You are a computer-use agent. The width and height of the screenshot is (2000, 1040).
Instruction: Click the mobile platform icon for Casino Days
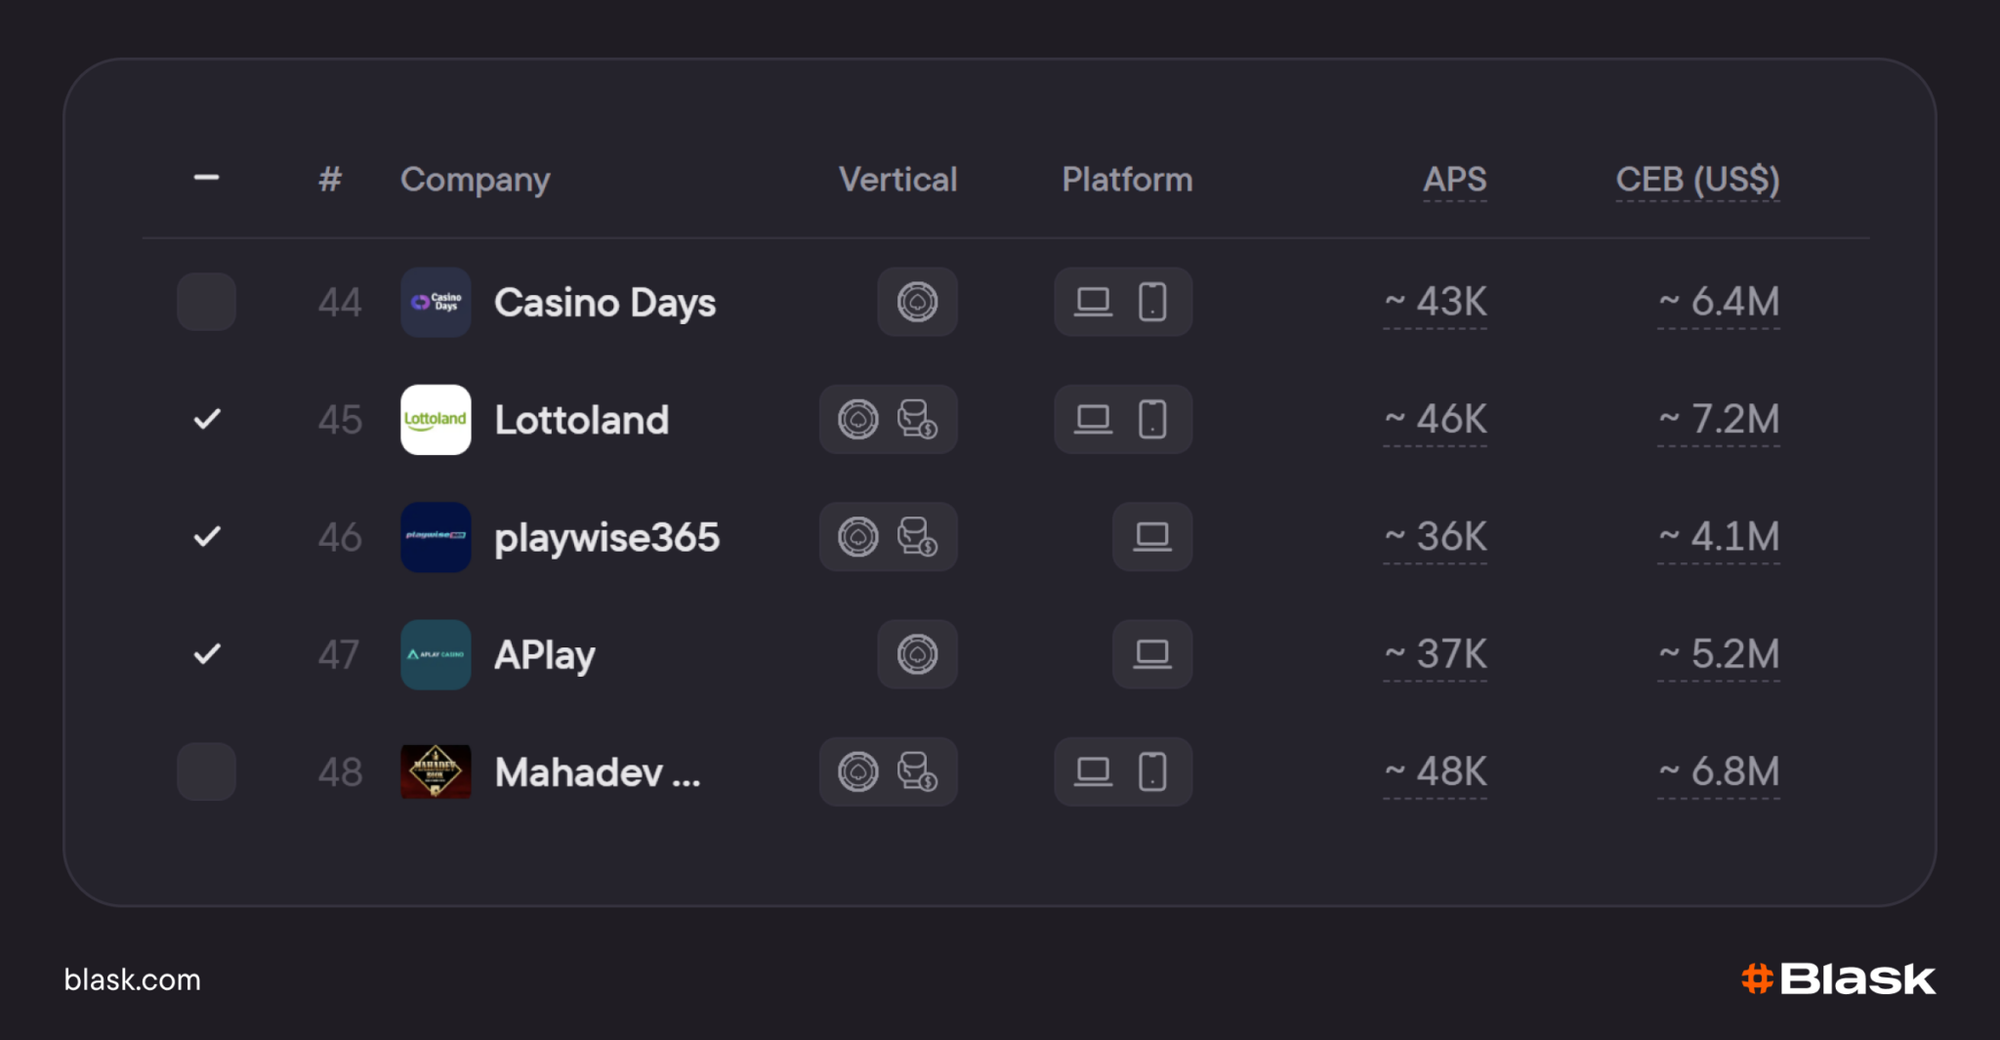coord(1152,302)
